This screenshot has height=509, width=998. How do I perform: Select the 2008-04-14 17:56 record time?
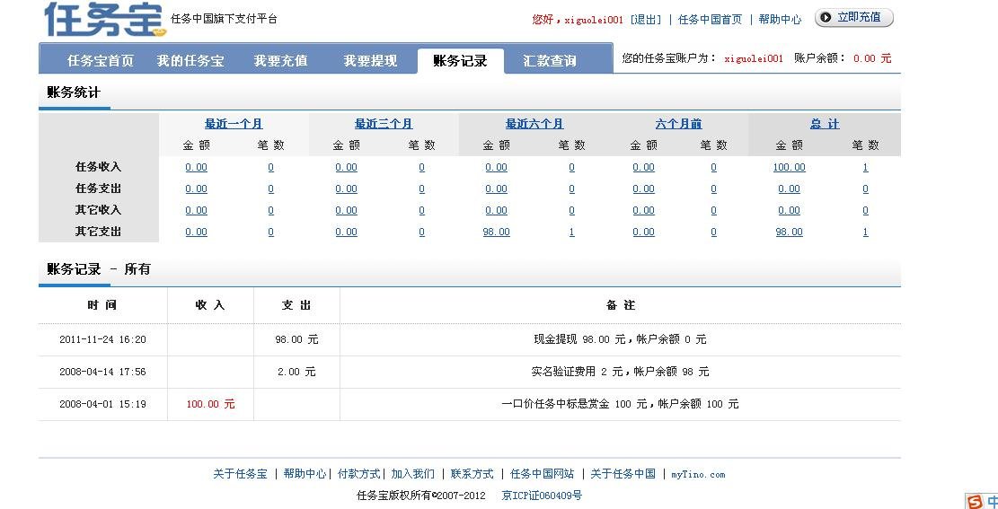click(102, 372)
